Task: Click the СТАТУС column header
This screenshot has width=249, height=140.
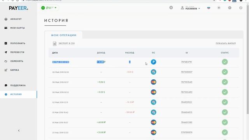Action: pyautogui.click(x=225, y=53)
